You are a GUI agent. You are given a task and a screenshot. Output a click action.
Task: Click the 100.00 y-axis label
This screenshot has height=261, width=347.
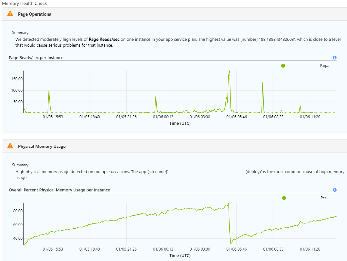[17, 90]
